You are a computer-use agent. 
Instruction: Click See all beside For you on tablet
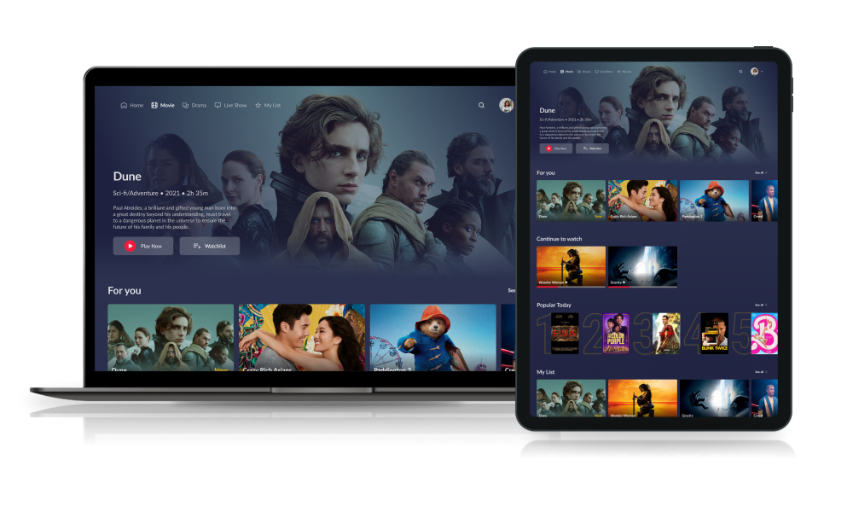[761, 172]
